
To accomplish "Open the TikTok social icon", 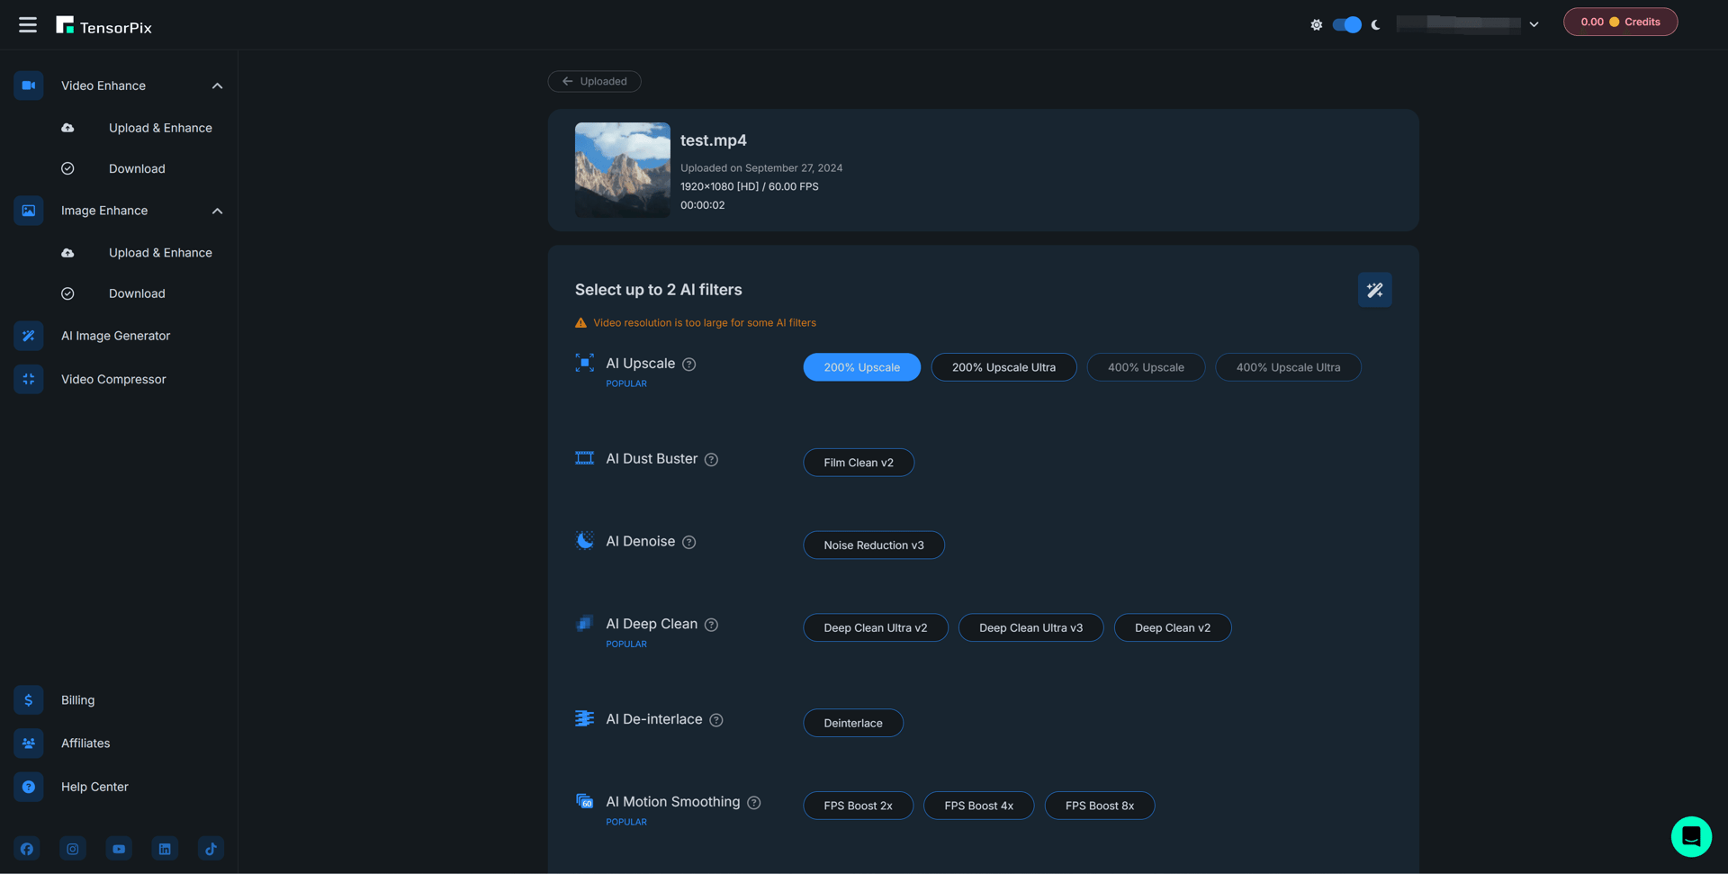I will [x=211, y=849].
